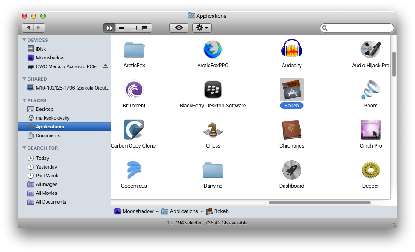Switch to list view mode
Image resolution: width=415 pixels, height=252 pixels.
[122, 28]
